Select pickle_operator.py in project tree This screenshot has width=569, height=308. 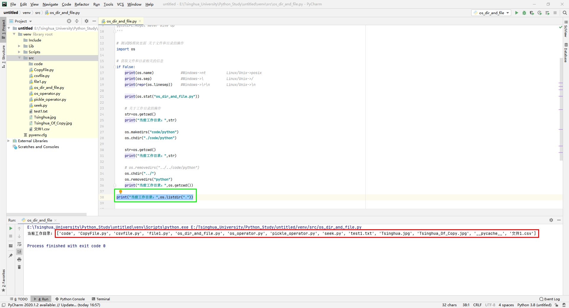point(50,100)
